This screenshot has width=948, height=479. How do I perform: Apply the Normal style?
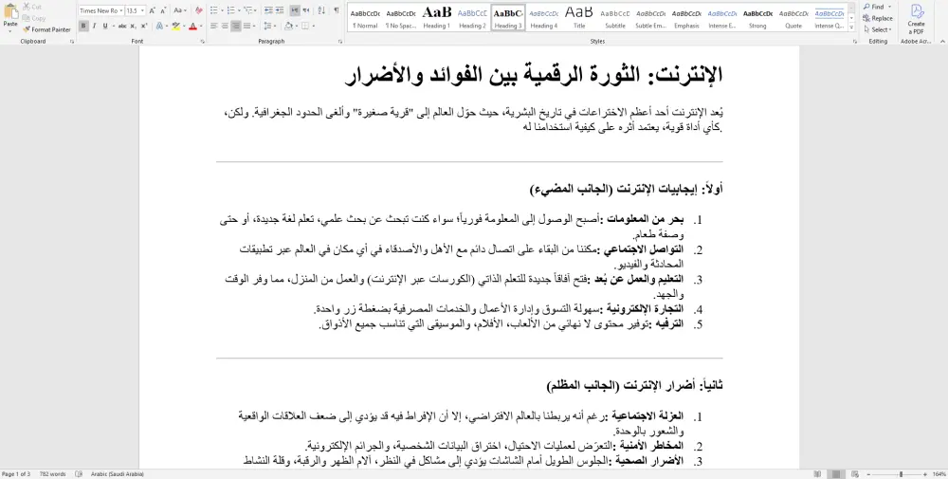pos(365,17)
